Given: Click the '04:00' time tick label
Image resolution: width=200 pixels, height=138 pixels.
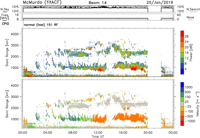Looking at the screenshot, I should (x=47, y=133).
